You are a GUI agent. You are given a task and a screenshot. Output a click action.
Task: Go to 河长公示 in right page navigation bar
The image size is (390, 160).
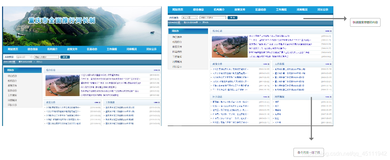[323, 9]
